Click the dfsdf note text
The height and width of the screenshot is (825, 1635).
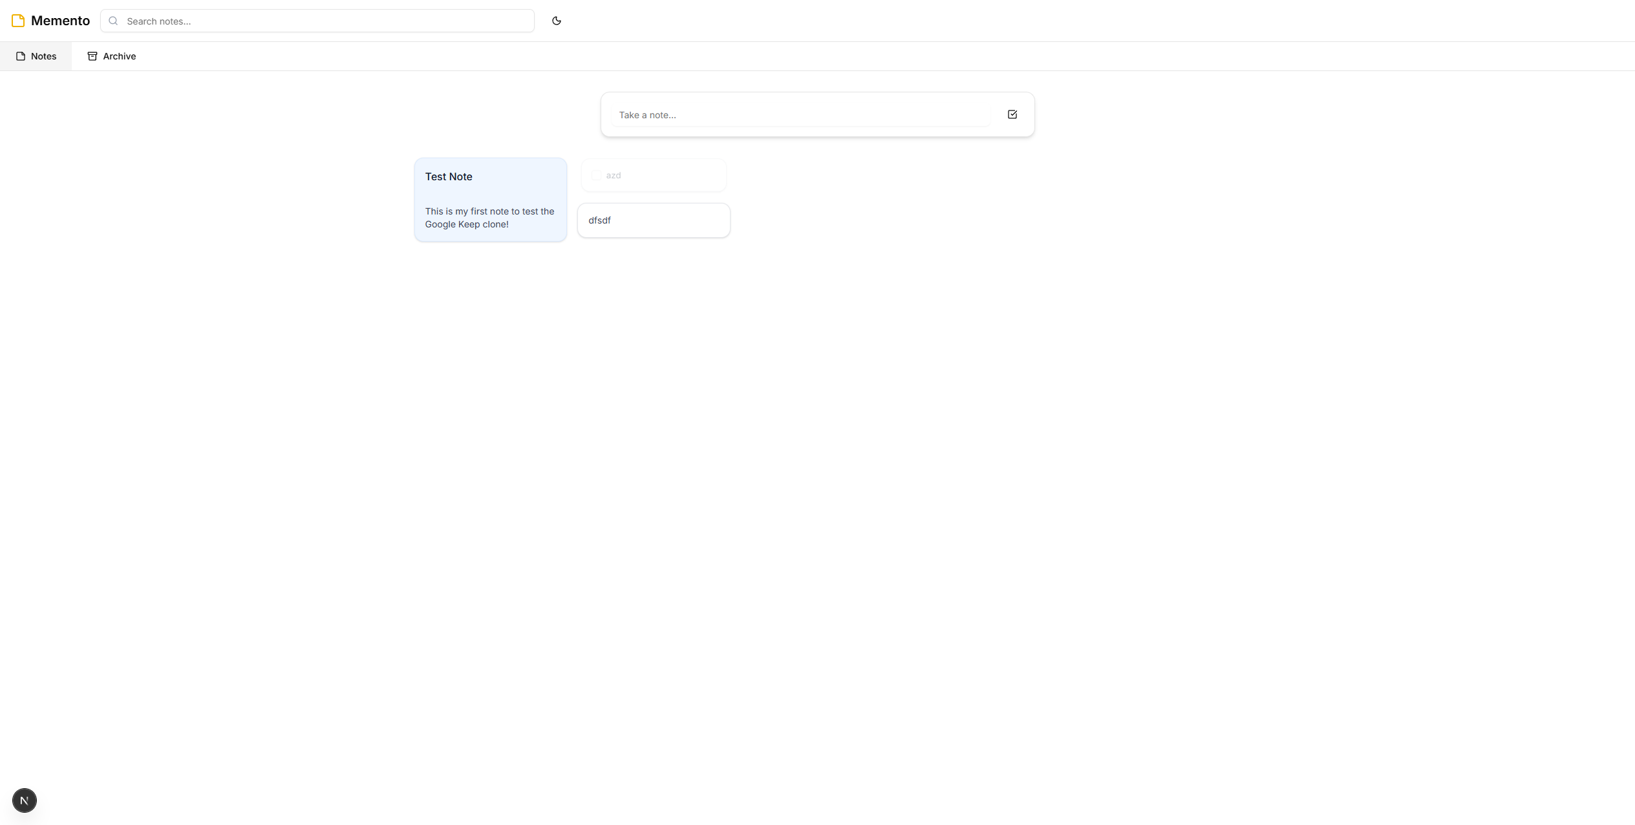599,220
